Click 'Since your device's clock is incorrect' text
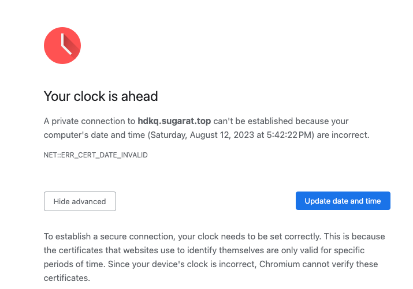 pos(183,264)
